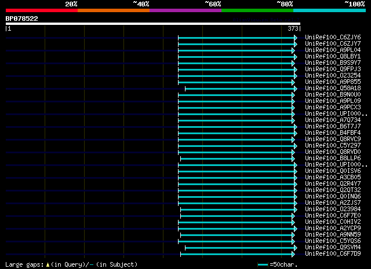
Task: Select the UniRef100_Q2QT32 entry name
Action: click(x=333, y=190)
